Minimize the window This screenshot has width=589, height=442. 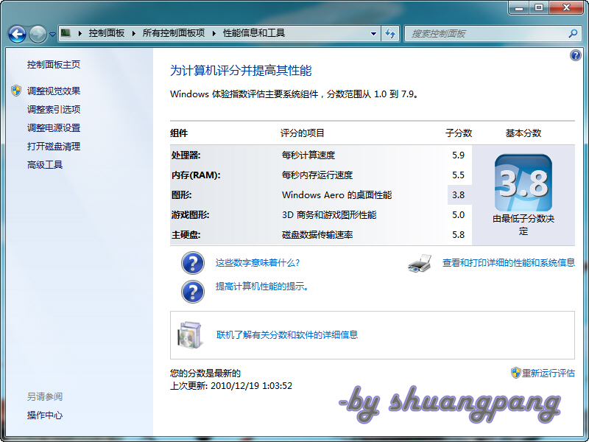click(519, 8)
